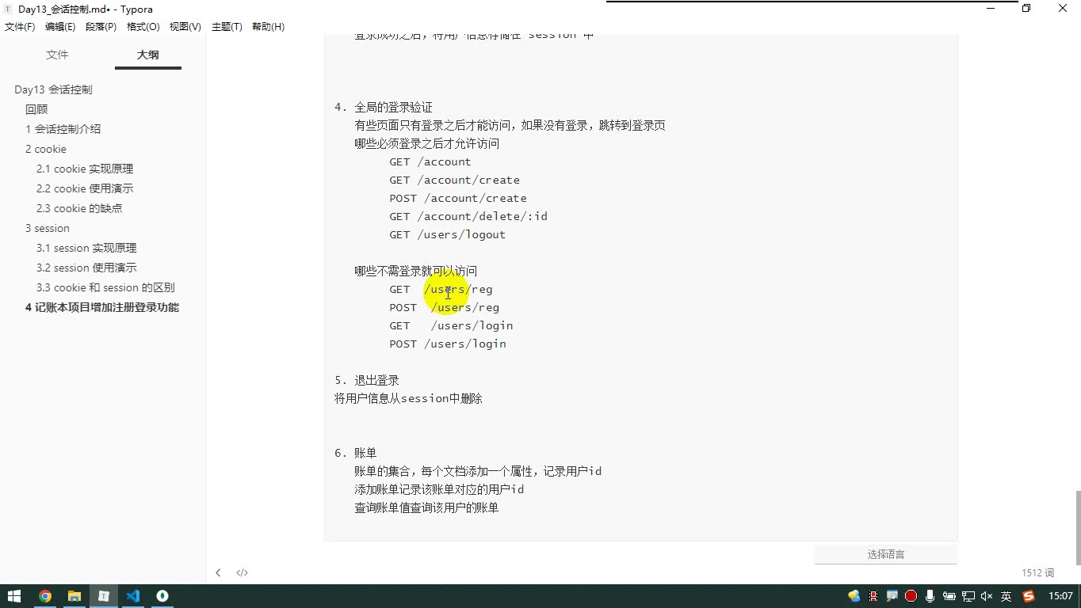
Task: Click the line '6. 账单'
Action: [356, 453]
